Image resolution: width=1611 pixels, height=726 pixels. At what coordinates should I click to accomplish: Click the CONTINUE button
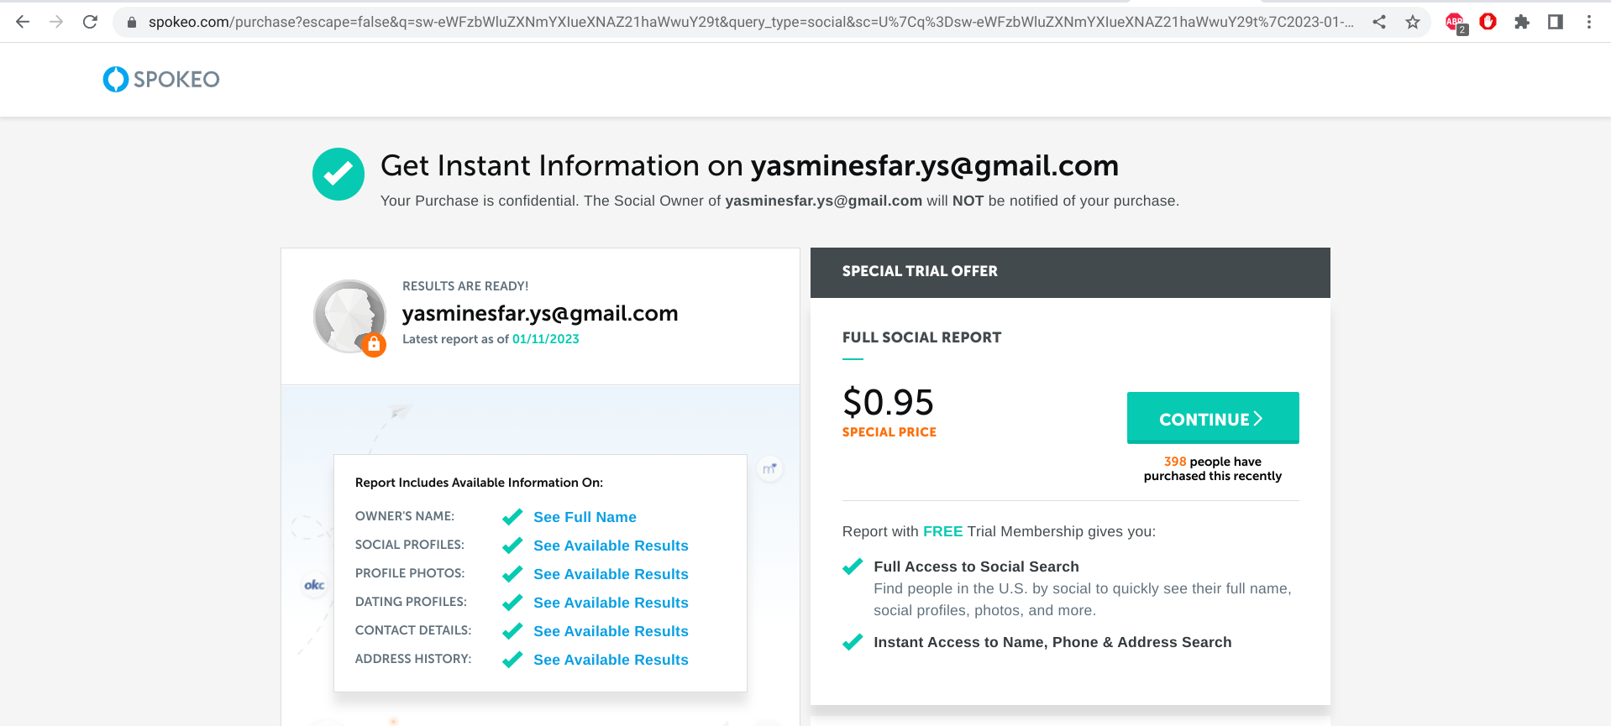1212,418
